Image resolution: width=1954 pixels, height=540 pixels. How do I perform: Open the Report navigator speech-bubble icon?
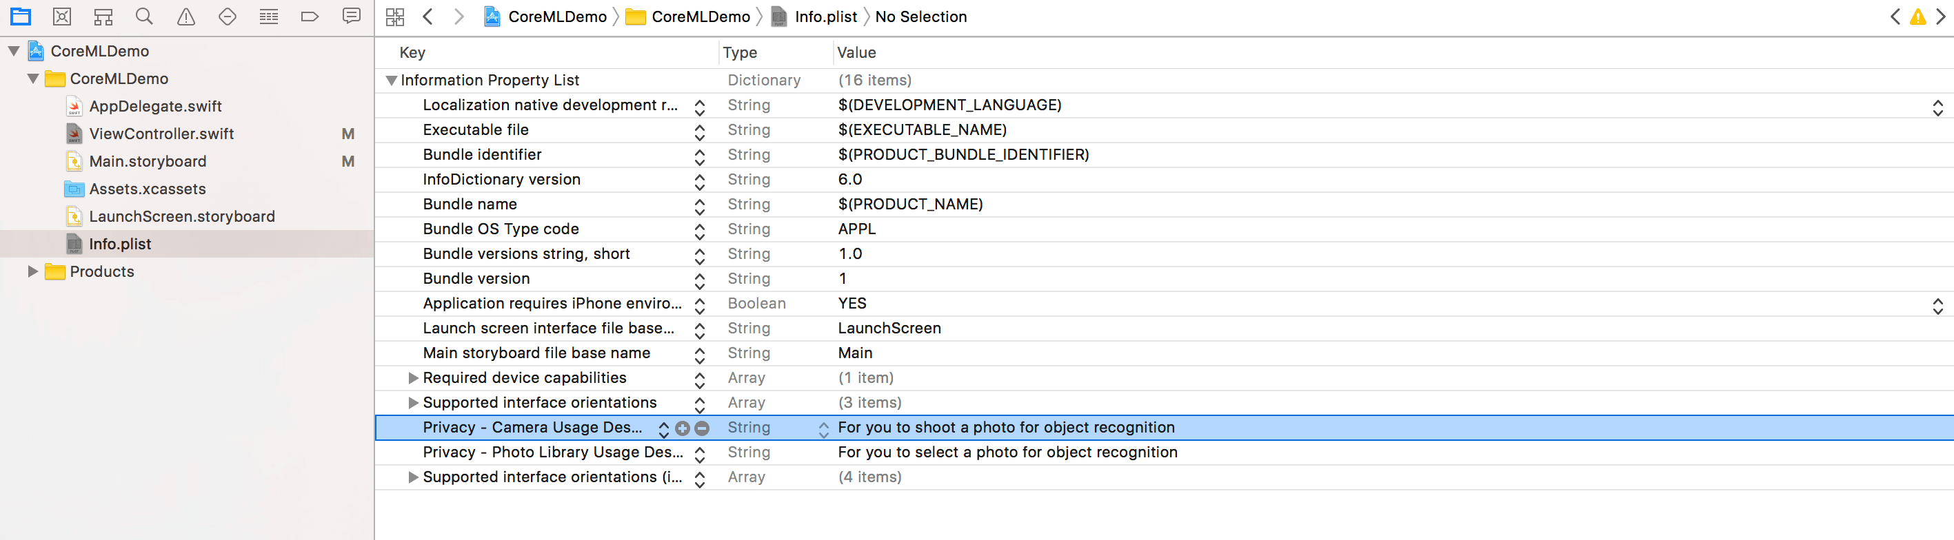(x=351, y=17)
